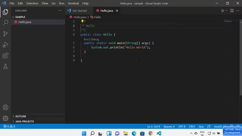Screen dimensions: 242x136
Task: Open the Run menu
Action: 62,3
